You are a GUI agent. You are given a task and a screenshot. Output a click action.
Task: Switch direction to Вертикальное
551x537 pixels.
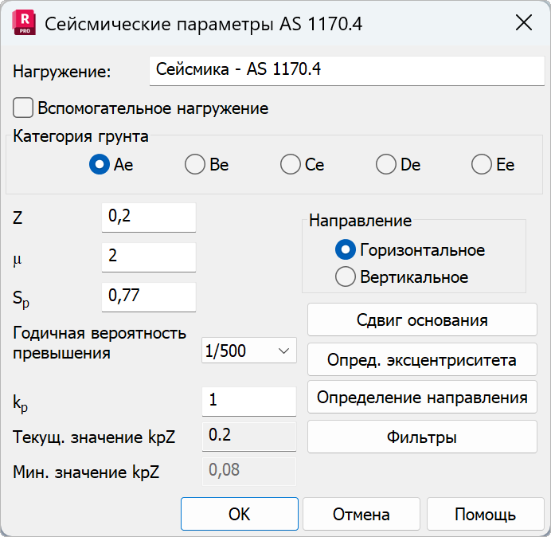pos(346,277)
